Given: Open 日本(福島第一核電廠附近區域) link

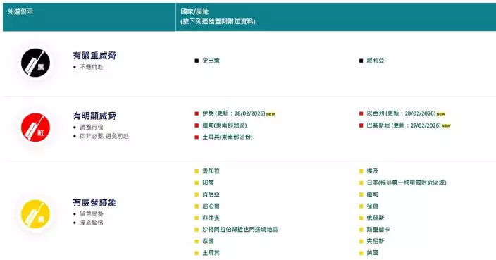Looking at the screenshot, I should 407,182.
